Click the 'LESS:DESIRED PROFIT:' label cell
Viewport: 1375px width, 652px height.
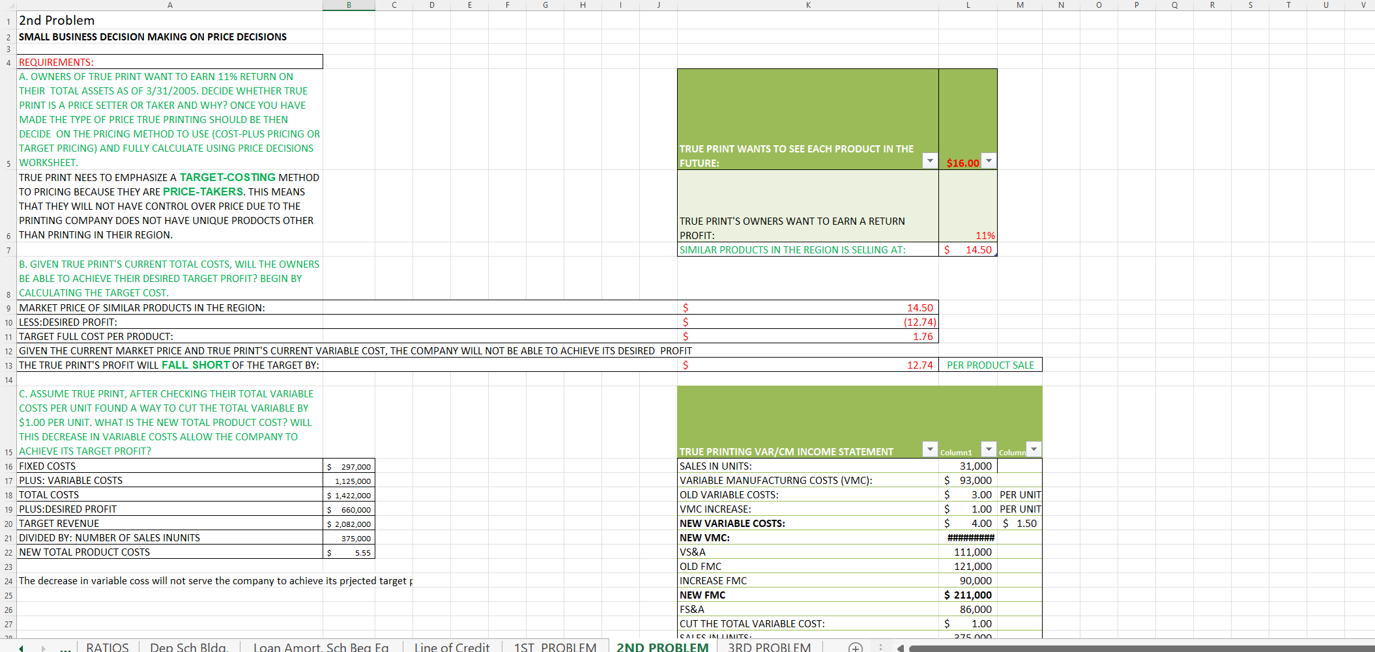tap(170, 322)
